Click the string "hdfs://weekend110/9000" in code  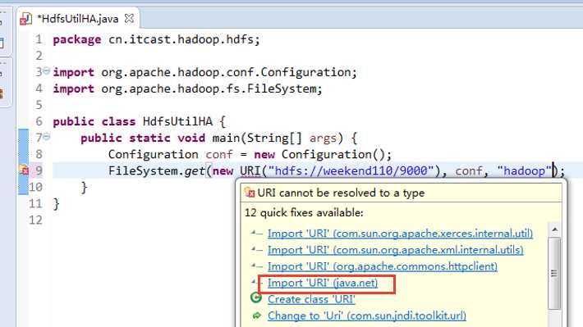[x=351, y=170]
